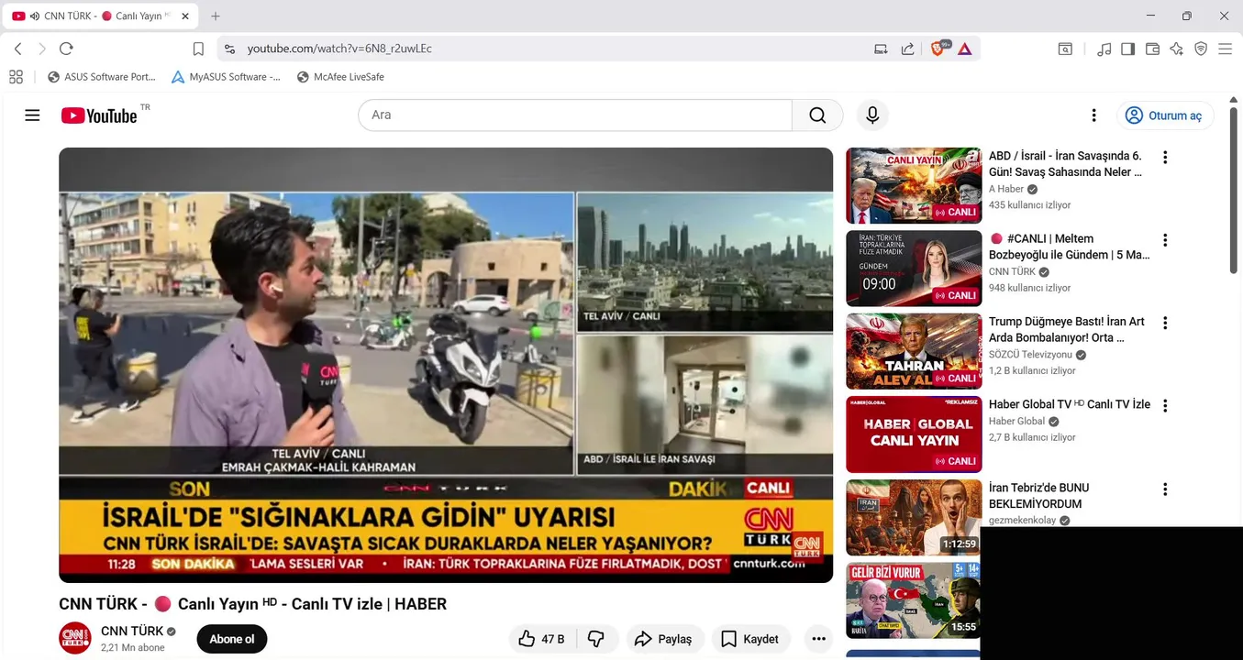
Task: Open Brave Shields lion icon
Action: click(938, 49)
